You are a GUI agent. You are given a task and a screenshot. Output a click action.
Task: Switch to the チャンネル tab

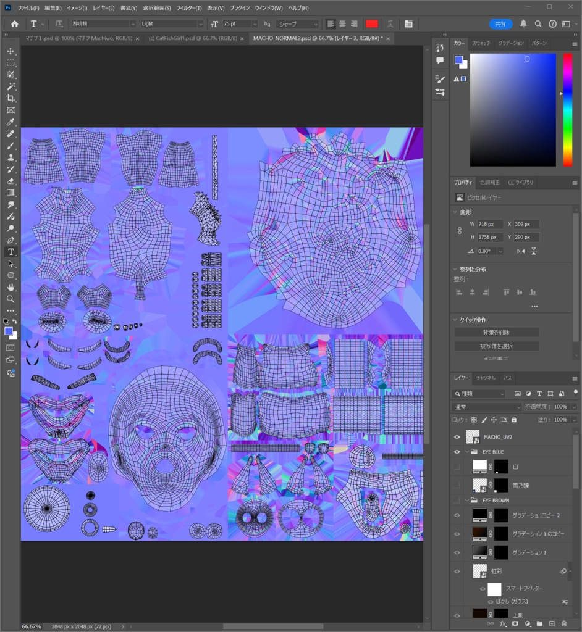pos(486,378)
